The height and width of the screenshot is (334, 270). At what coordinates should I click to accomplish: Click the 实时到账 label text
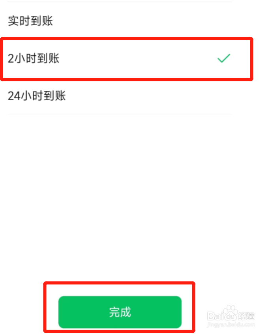(30, 21)
